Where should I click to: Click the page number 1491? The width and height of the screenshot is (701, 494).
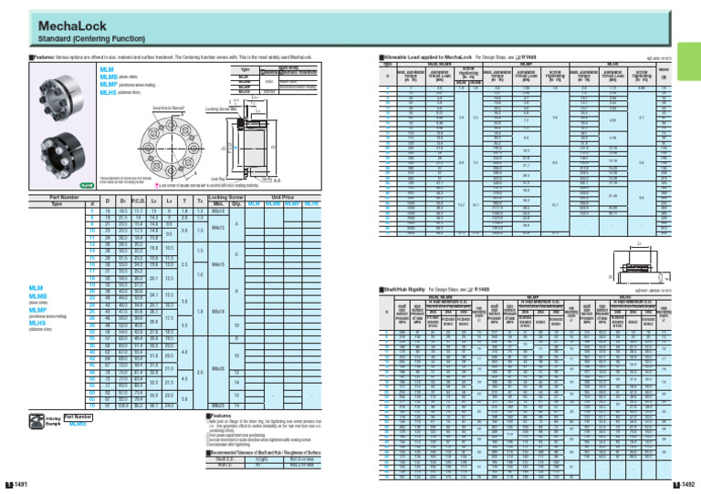[x=21, y=485]
